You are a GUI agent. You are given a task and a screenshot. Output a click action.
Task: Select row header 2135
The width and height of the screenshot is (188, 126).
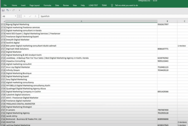3,92
